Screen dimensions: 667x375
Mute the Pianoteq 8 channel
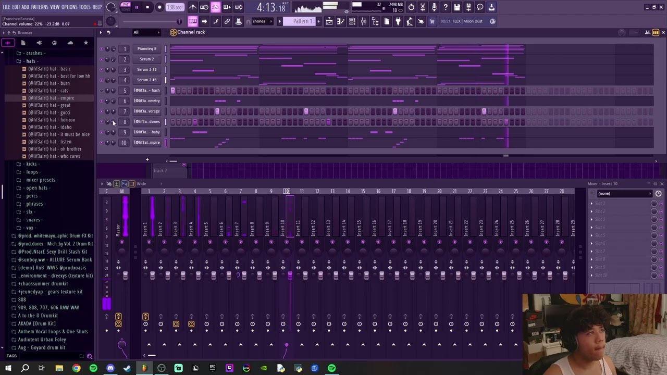[x=102, y=49]
